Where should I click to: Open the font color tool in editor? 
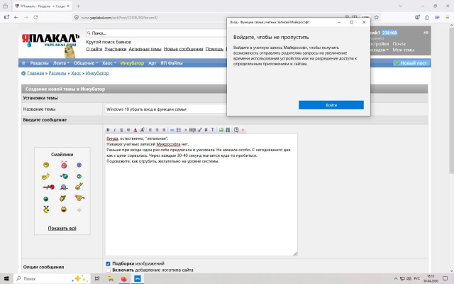pyautogui.click(x=135, y=130)
